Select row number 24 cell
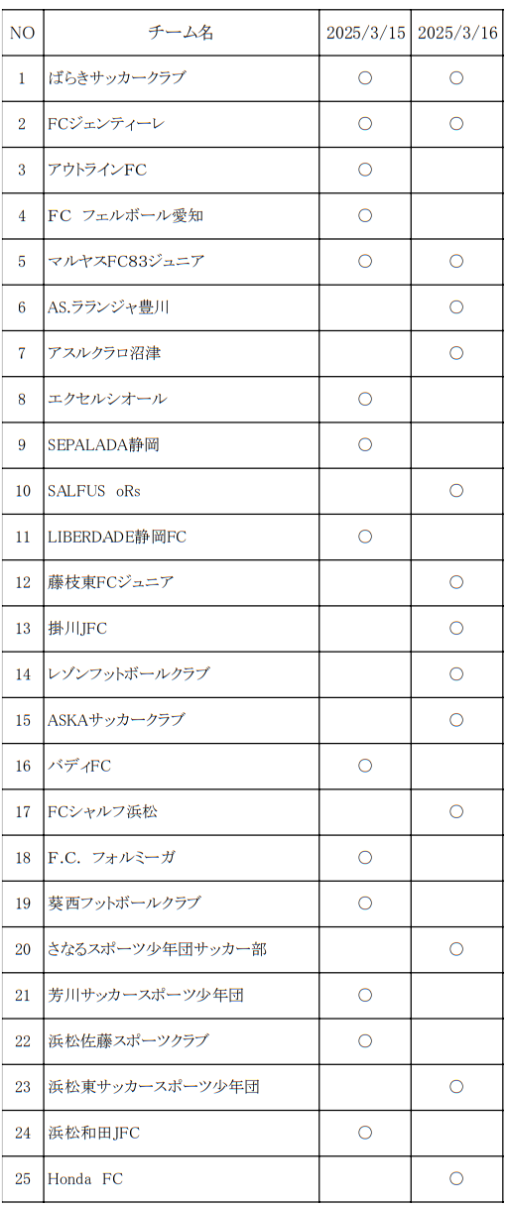Viewport: 508px width, 1207px height. pos(22,1133)
